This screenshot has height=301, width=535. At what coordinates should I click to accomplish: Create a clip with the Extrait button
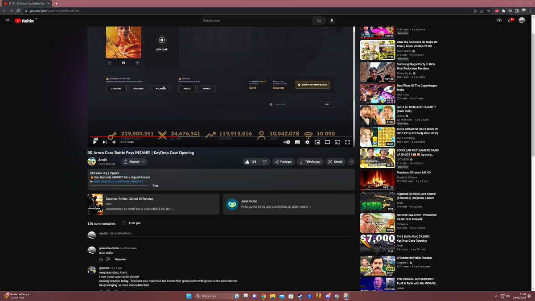(x=335, y=161)
